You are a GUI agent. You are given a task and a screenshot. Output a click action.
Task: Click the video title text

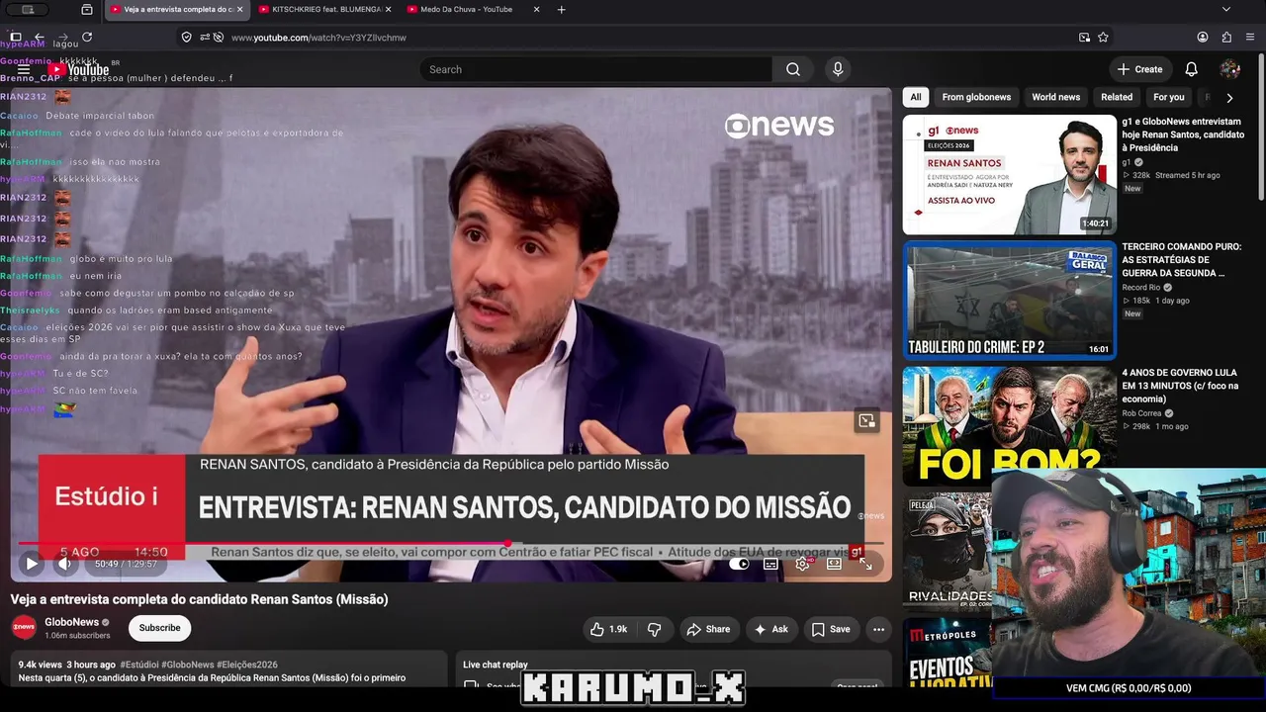coord(199,599)
